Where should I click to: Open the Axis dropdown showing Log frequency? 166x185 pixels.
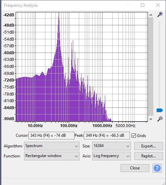tap(112, 156)
